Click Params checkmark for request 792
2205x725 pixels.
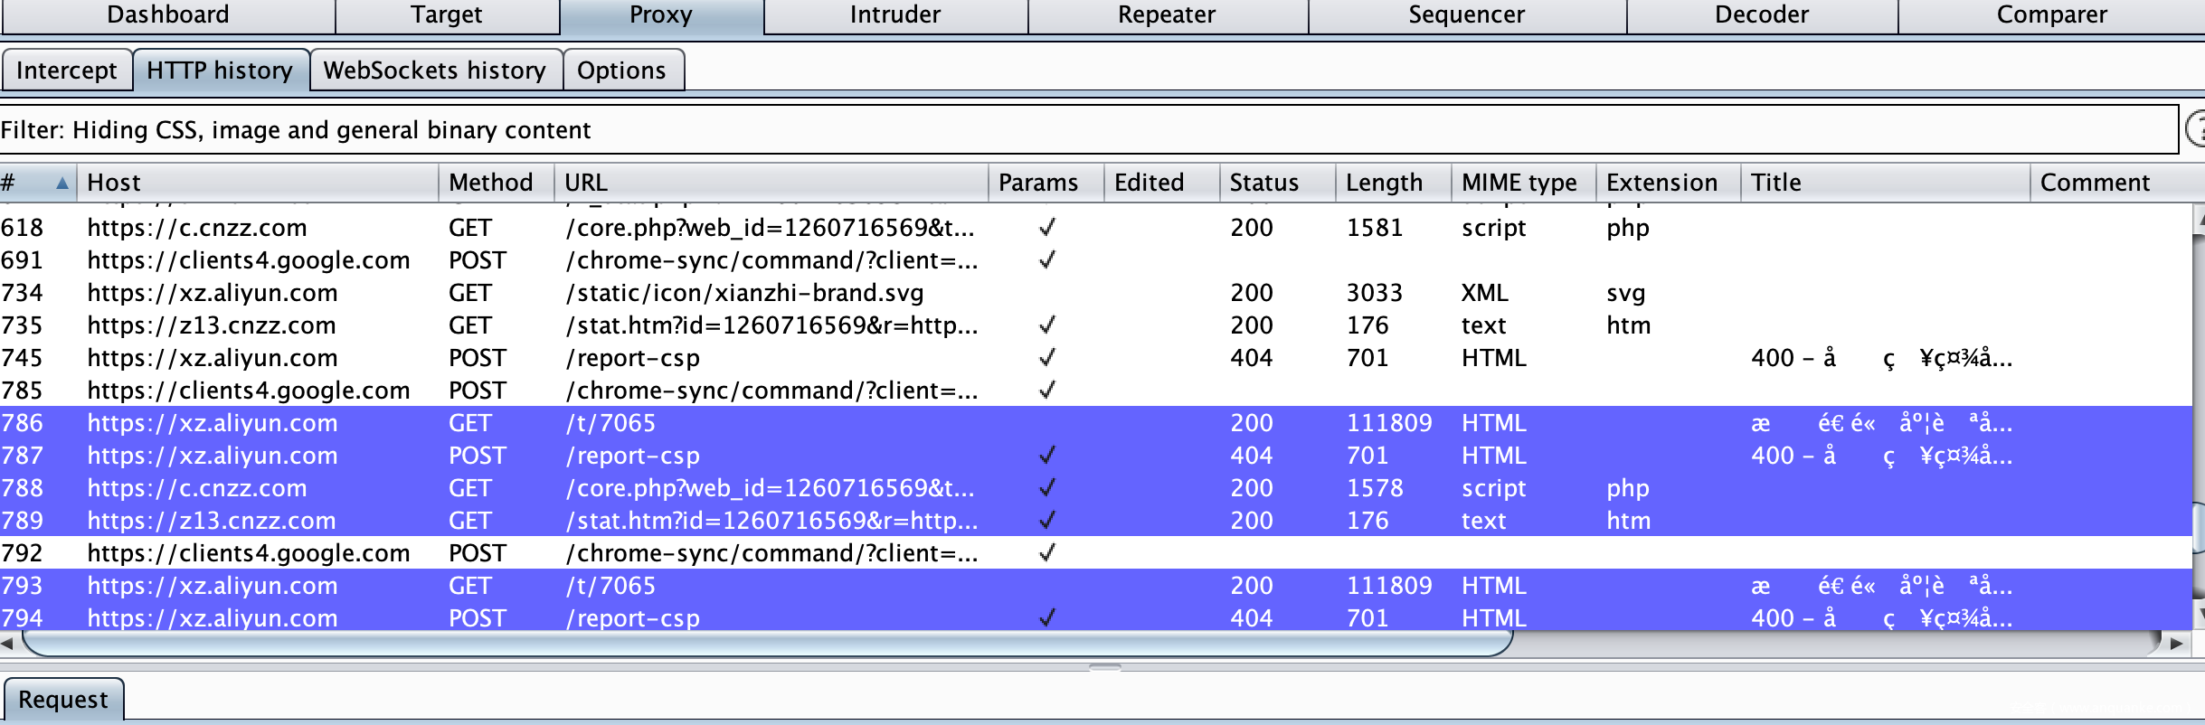pos(1046,553)
